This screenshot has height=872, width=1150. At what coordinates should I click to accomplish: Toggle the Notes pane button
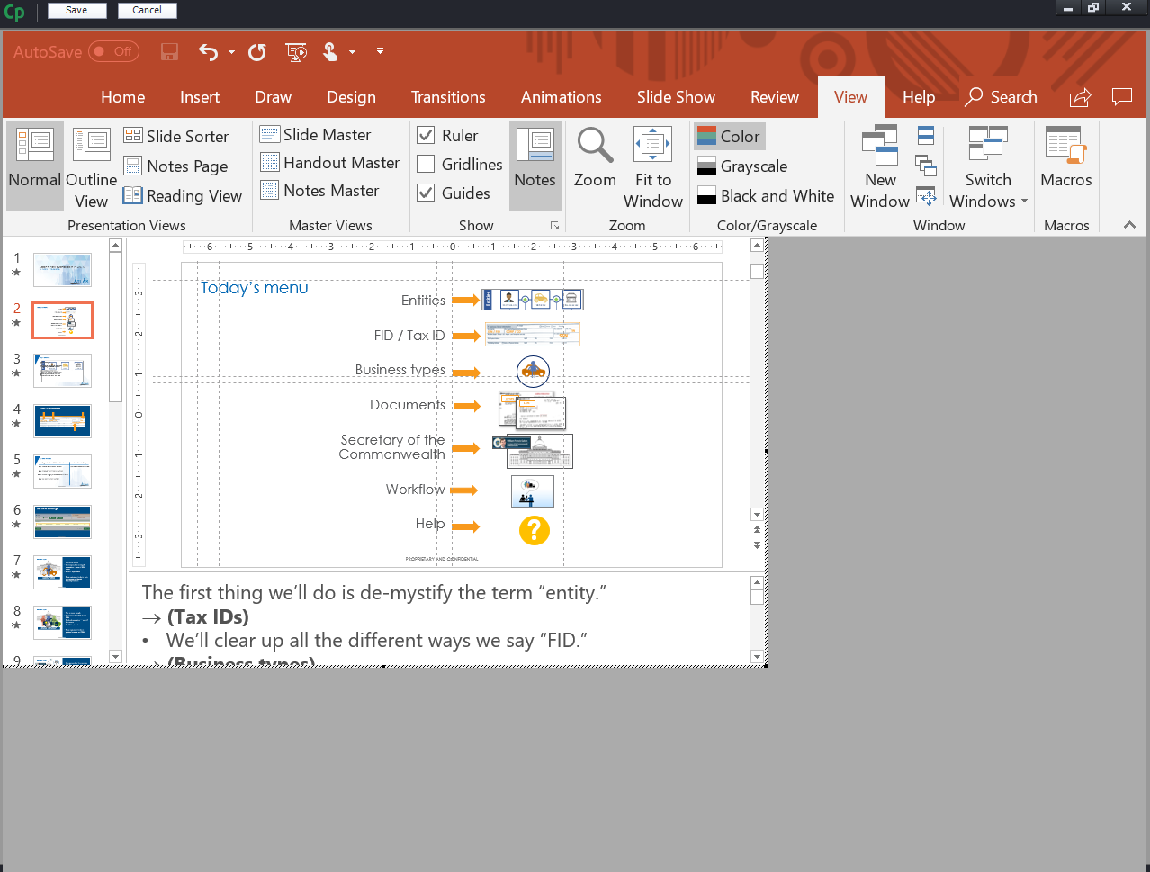tap(535, 166)
